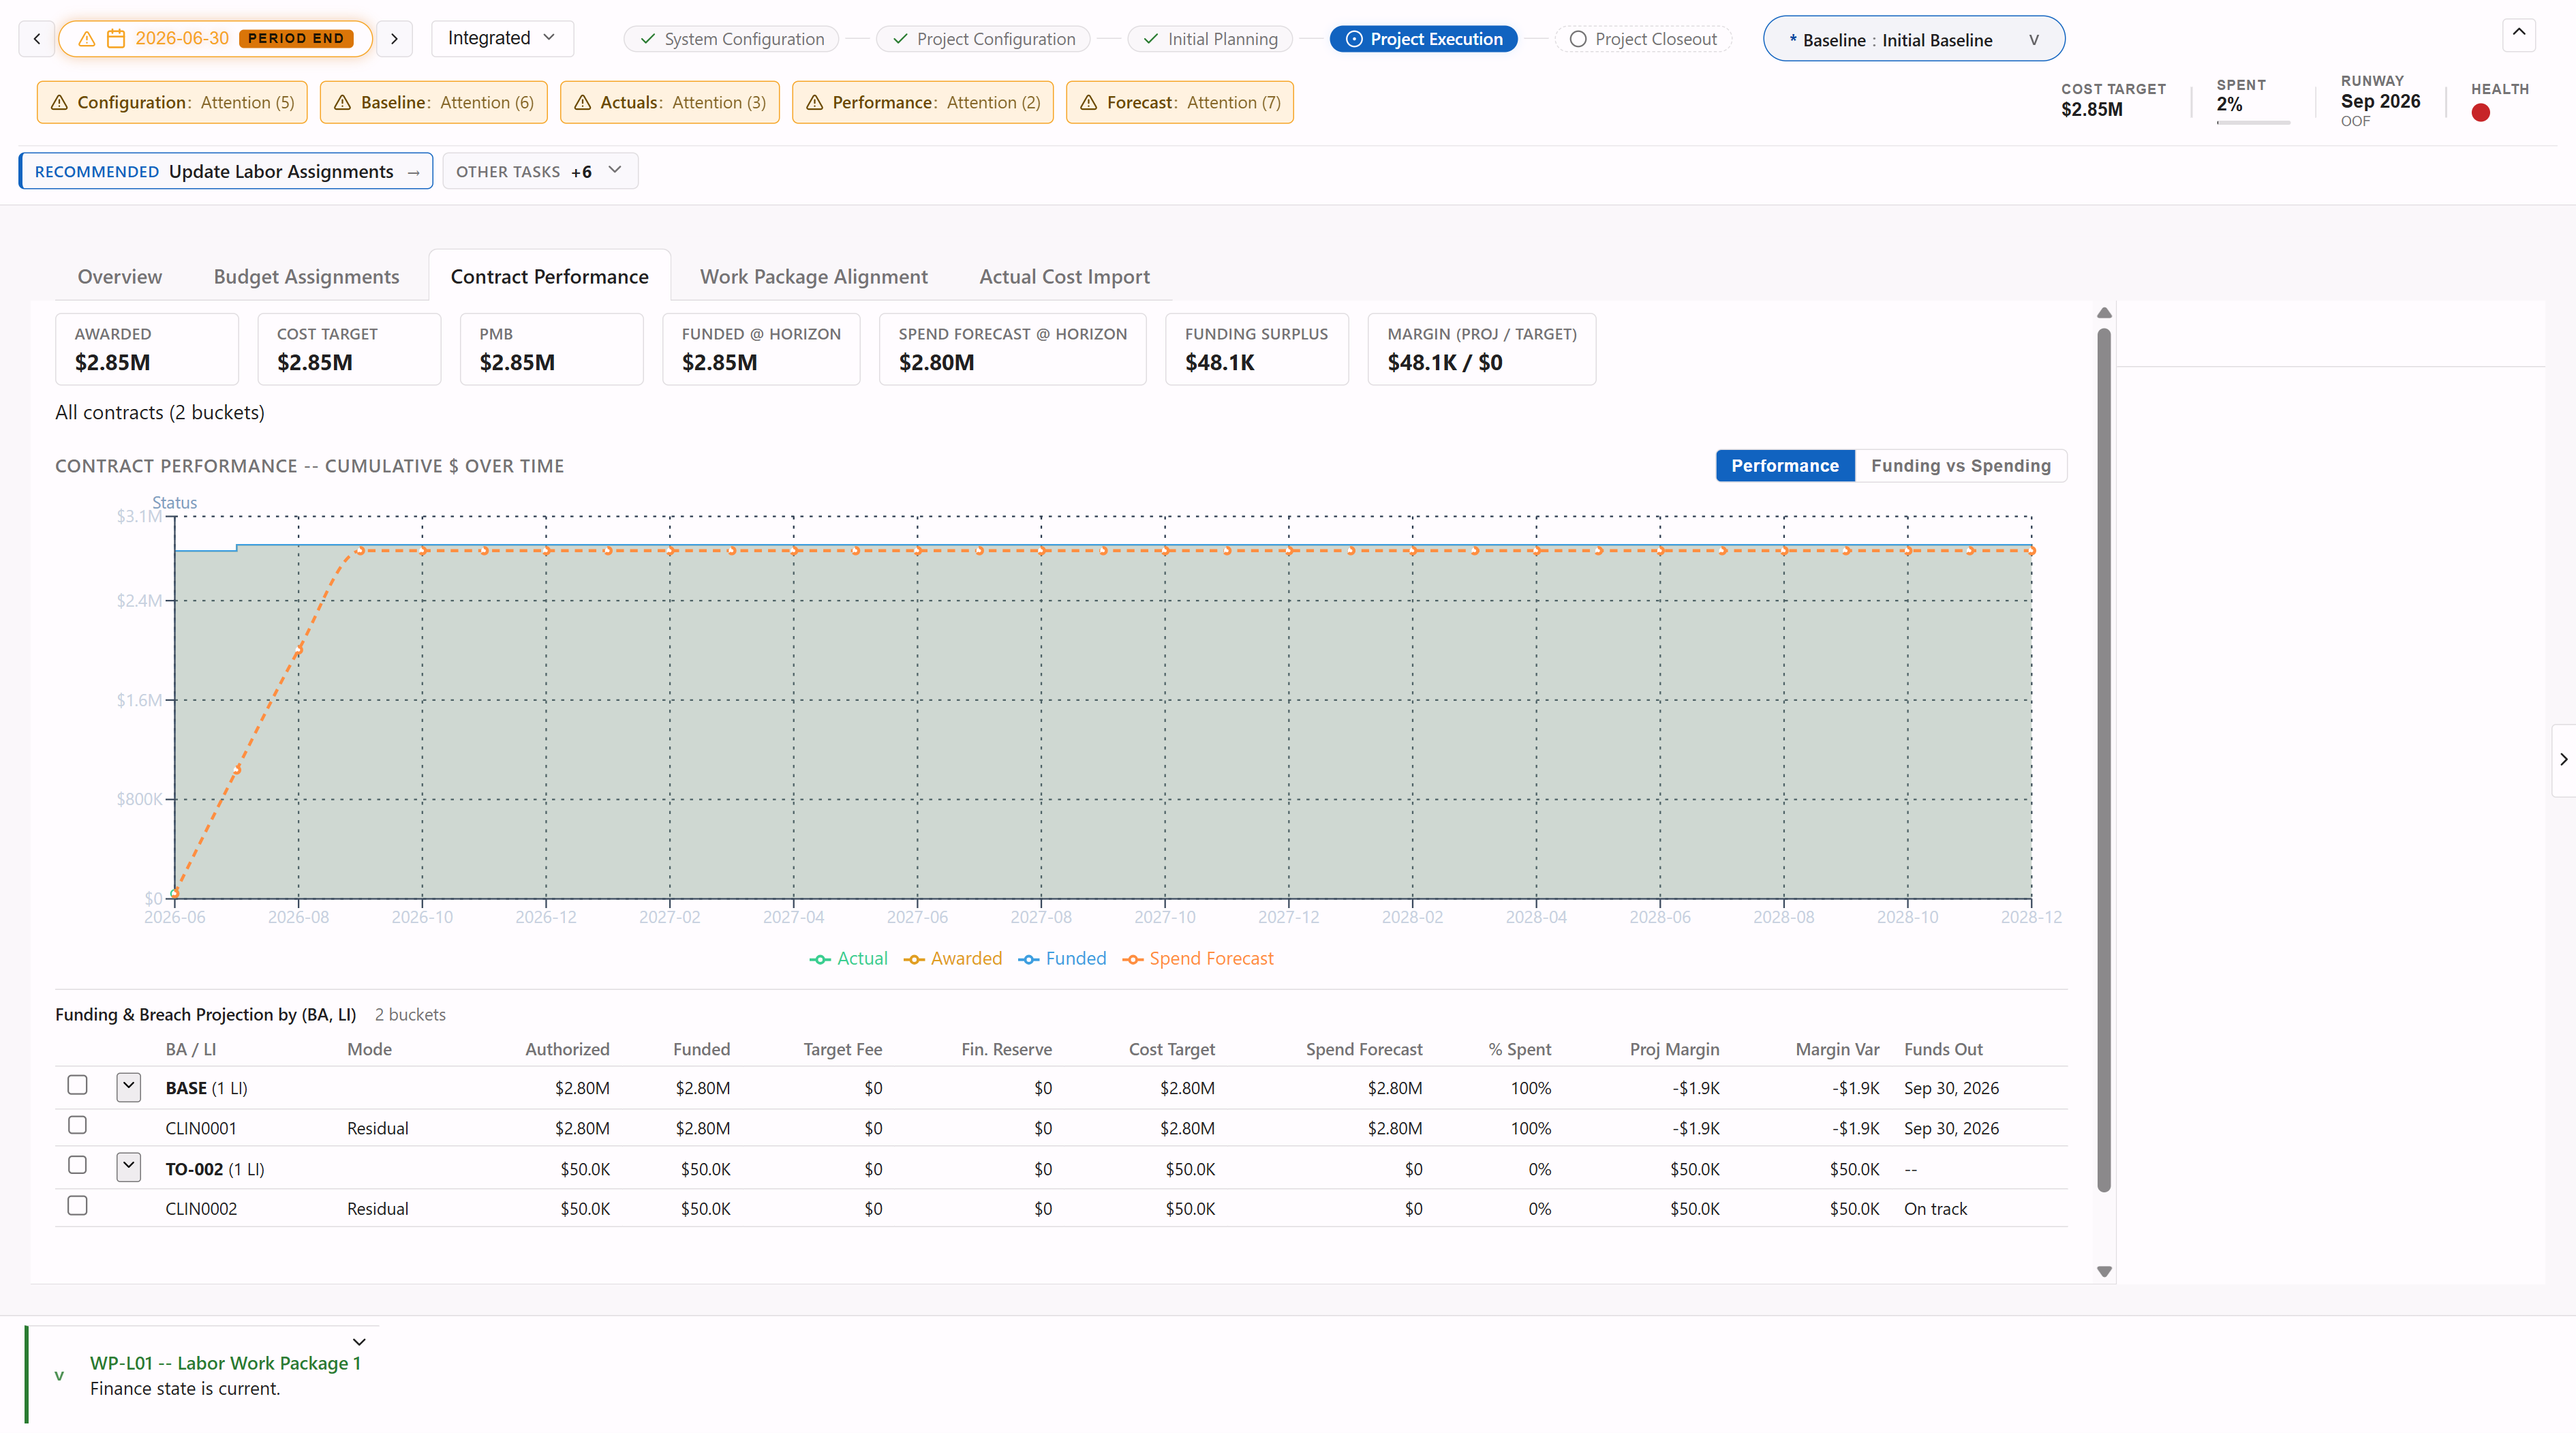Image resolution: width=2576 pixels, height=1433 pixels.
Task: Open Work Package Alignment tab
Action: [813, 276]
